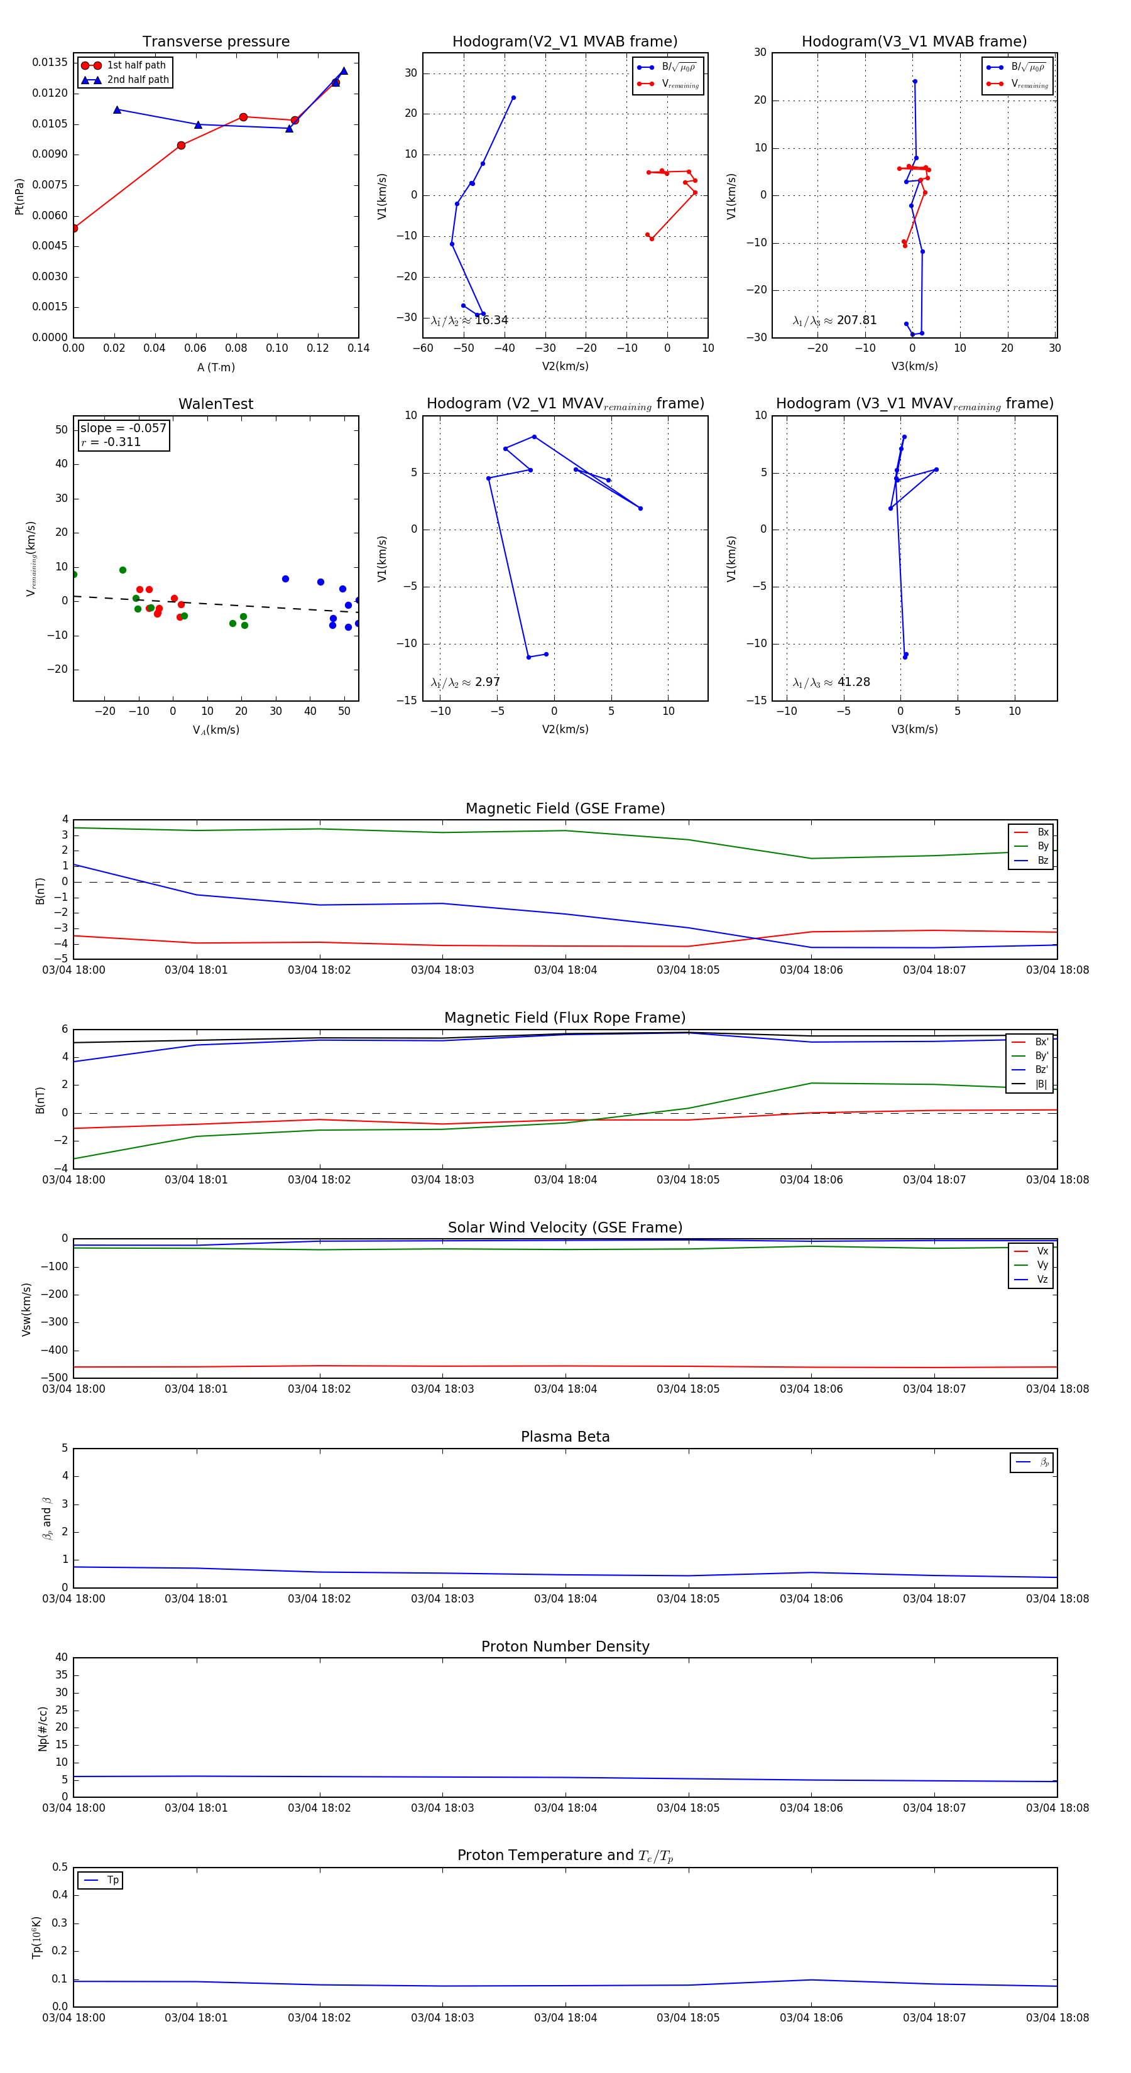Click the V_A(km/s) axis label in WalenTest
This screenshot has width=1131, height=2073.
tap(216, 731)
